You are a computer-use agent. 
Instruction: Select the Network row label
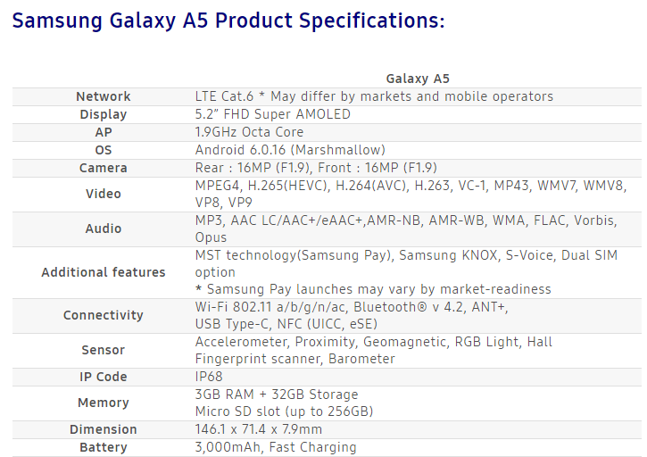(104, 96)
